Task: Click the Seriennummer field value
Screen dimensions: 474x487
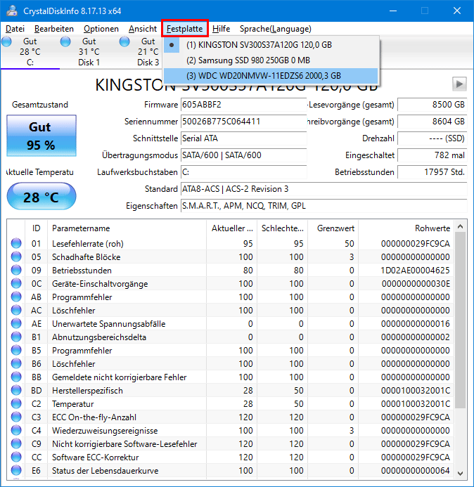Action: pos(244,122)
